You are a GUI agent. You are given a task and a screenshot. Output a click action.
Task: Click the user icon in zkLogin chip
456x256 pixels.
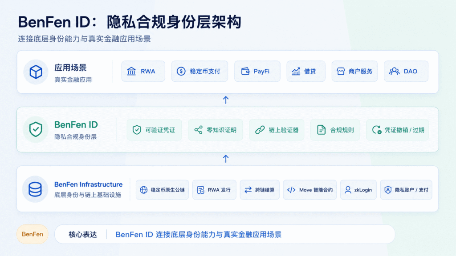click(x=348, y=190)
